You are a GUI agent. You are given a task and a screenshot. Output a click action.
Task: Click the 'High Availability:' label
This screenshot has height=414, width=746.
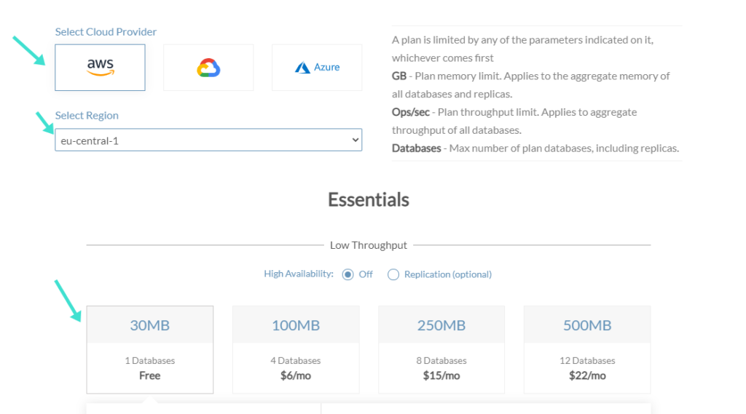298,274
